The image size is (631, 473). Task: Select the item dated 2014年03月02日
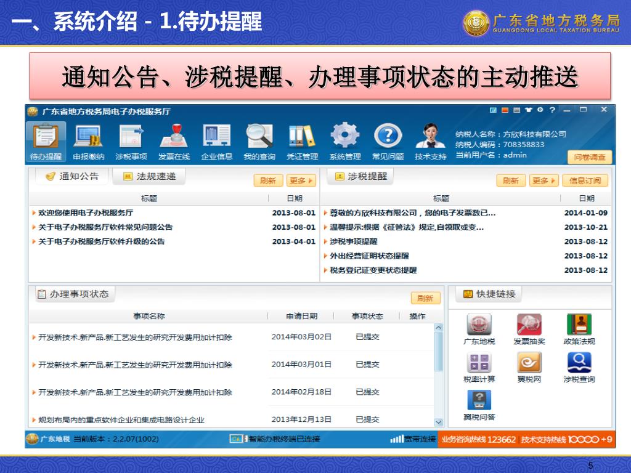232,337
